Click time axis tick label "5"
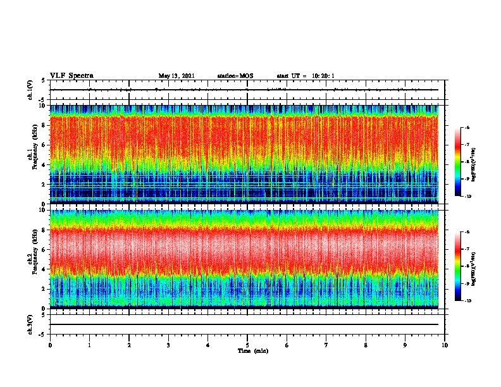The width and height of the screenshot is (501, 387). tap(247, 345)
